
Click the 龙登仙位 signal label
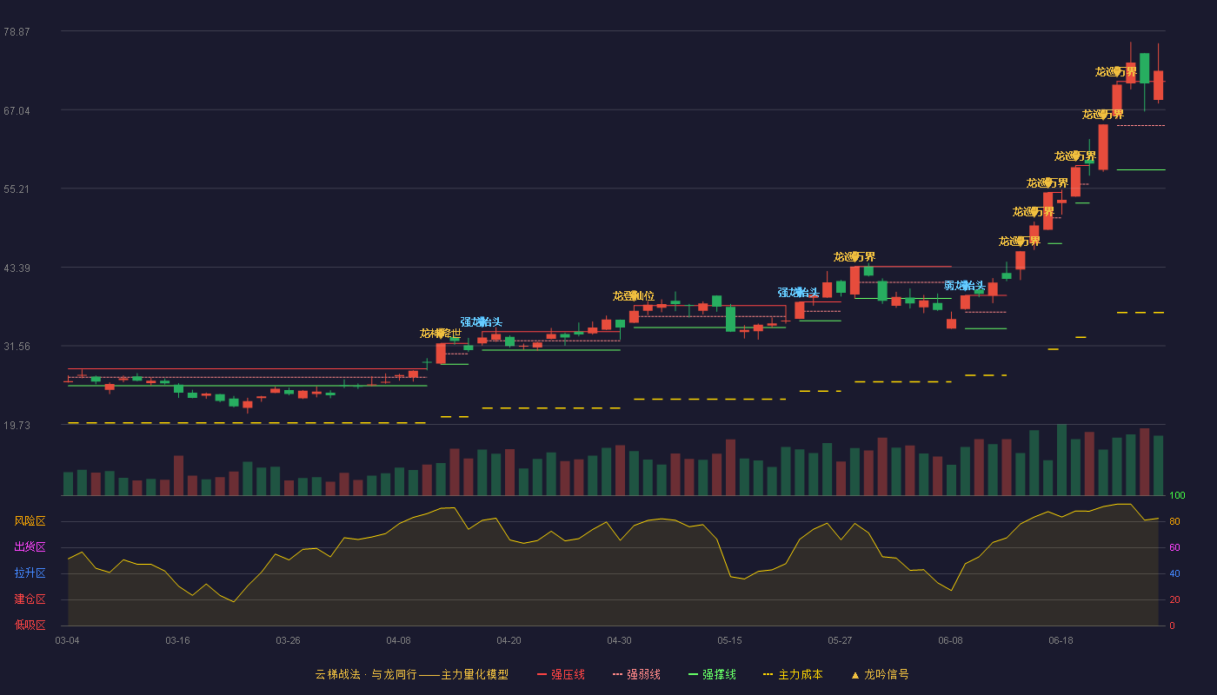(x=634, y=296)
